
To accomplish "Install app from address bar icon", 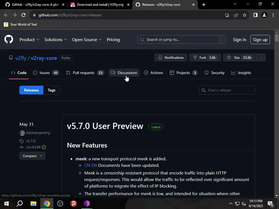I will click(x=227, y=15).
